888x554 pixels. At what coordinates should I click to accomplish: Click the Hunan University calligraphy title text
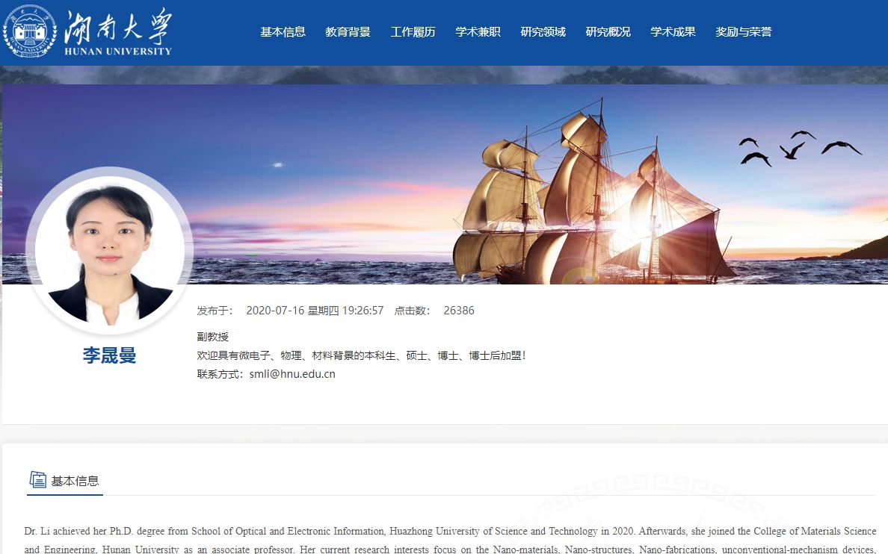[x=118, y=31]
